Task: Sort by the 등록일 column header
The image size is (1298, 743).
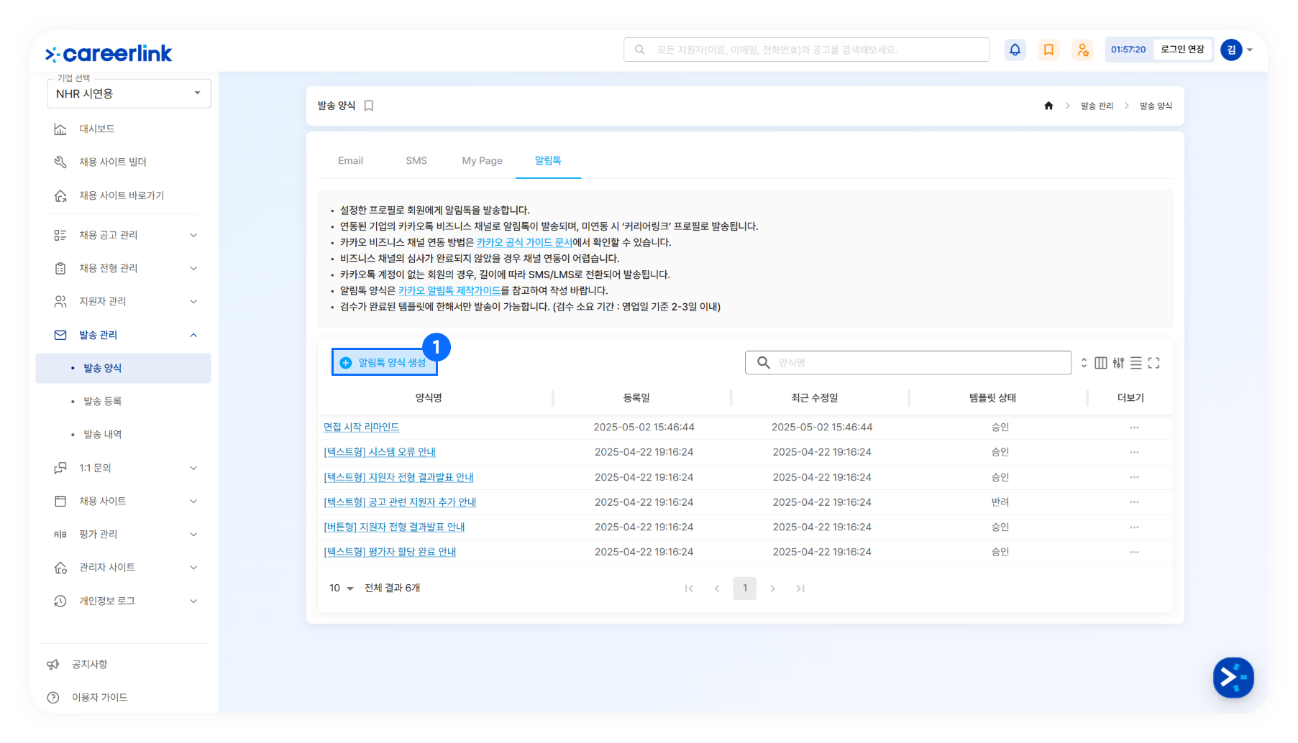Action: 636,398
